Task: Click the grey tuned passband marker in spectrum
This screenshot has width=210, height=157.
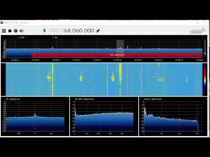Action: (120, 47)
